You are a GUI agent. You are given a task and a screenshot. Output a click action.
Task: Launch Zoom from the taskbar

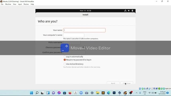click(81, 93)
